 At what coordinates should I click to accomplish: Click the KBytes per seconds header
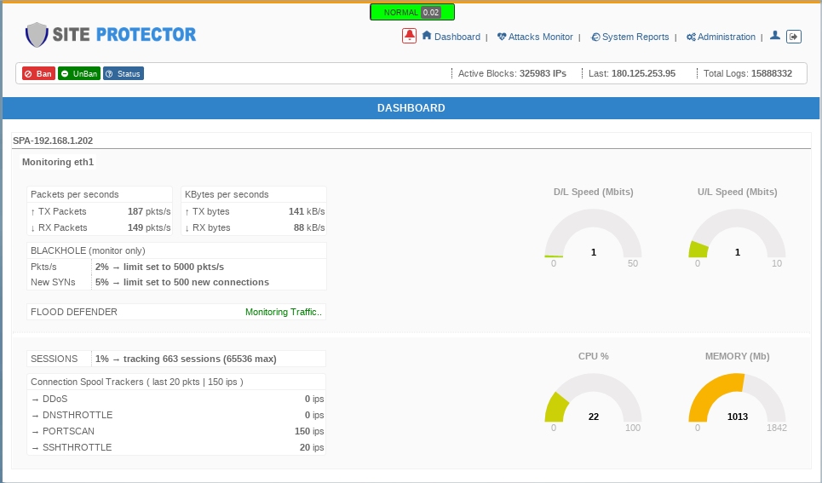[x=254, y=194]
